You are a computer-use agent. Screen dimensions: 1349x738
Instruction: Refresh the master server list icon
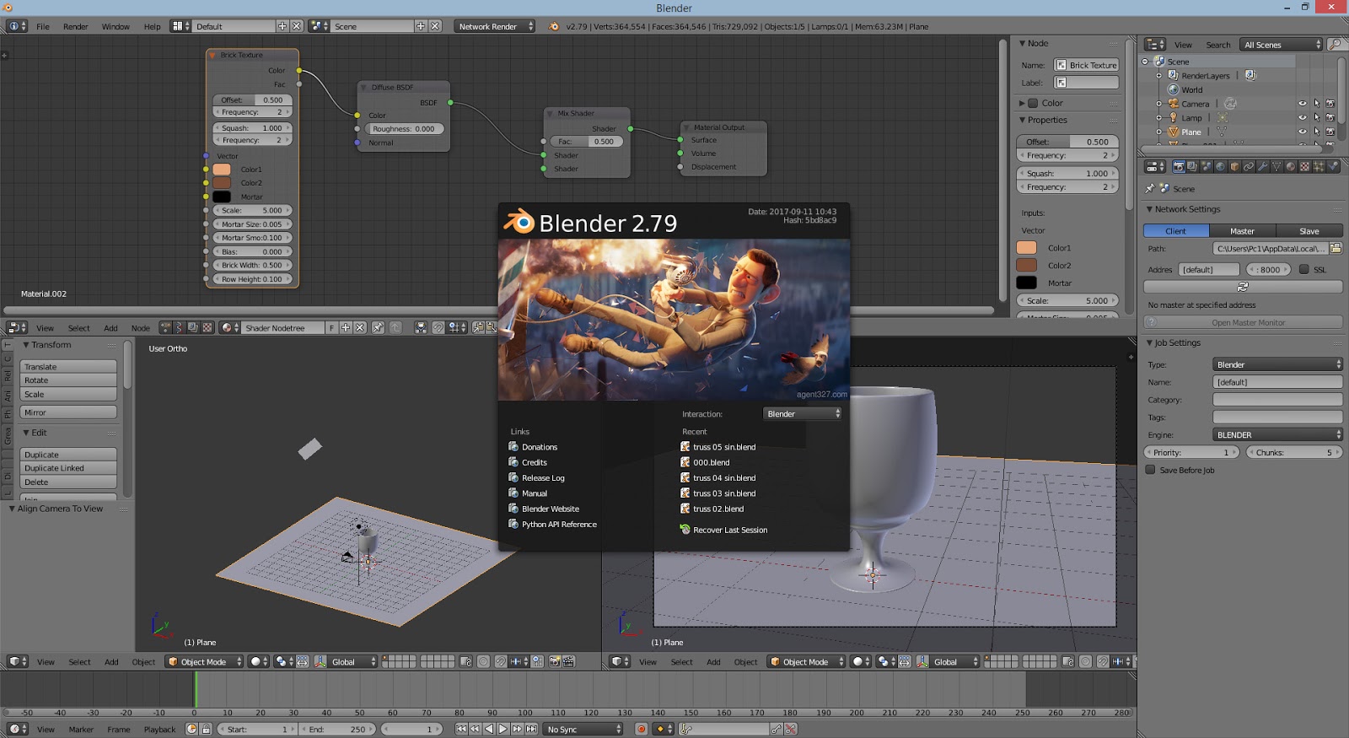pos(1242,287)
